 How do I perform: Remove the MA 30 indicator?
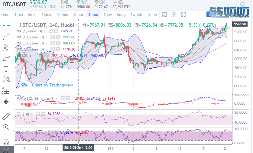tap(58, 43)
